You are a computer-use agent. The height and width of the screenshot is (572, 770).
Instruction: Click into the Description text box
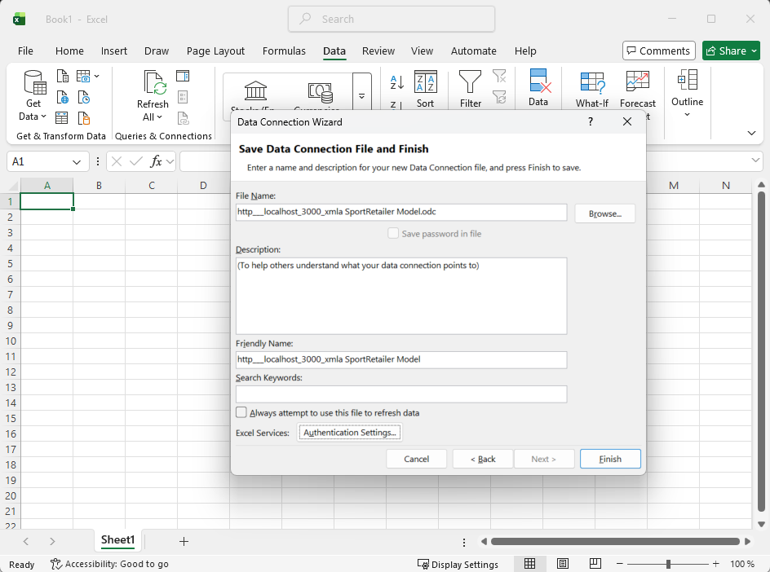coord(401,296)
